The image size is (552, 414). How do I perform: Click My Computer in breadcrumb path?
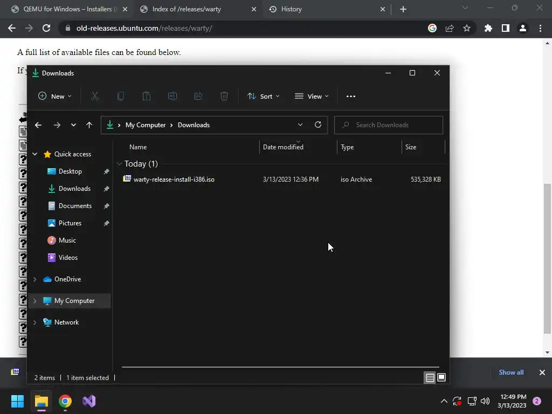[x=146, y=125]
